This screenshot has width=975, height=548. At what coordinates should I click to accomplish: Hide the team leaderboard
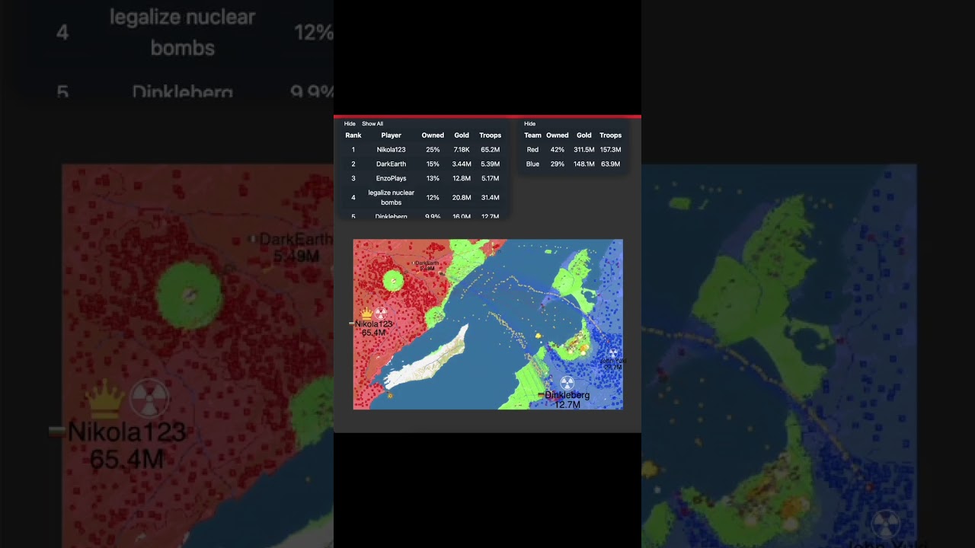pos(530,123)
